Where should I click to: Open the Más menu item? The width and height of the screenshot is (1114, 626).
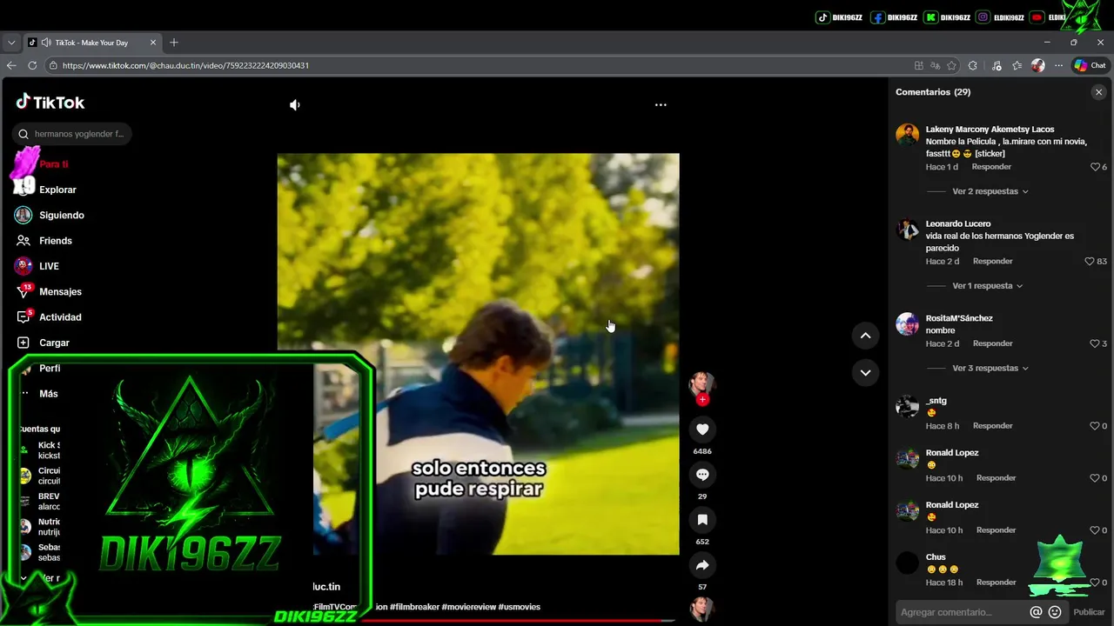[x=48, y=394]
